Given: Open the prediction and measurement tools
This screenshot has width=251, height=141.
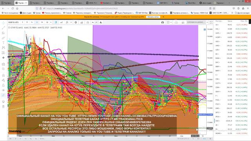Looking at the screenshot, I should point(4,52).
